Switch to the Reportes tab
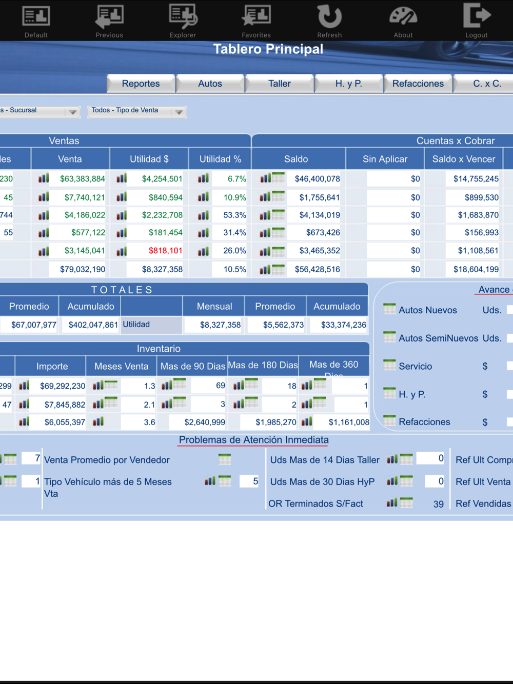This screenshot has width=513, height=684. click(141, 84)
